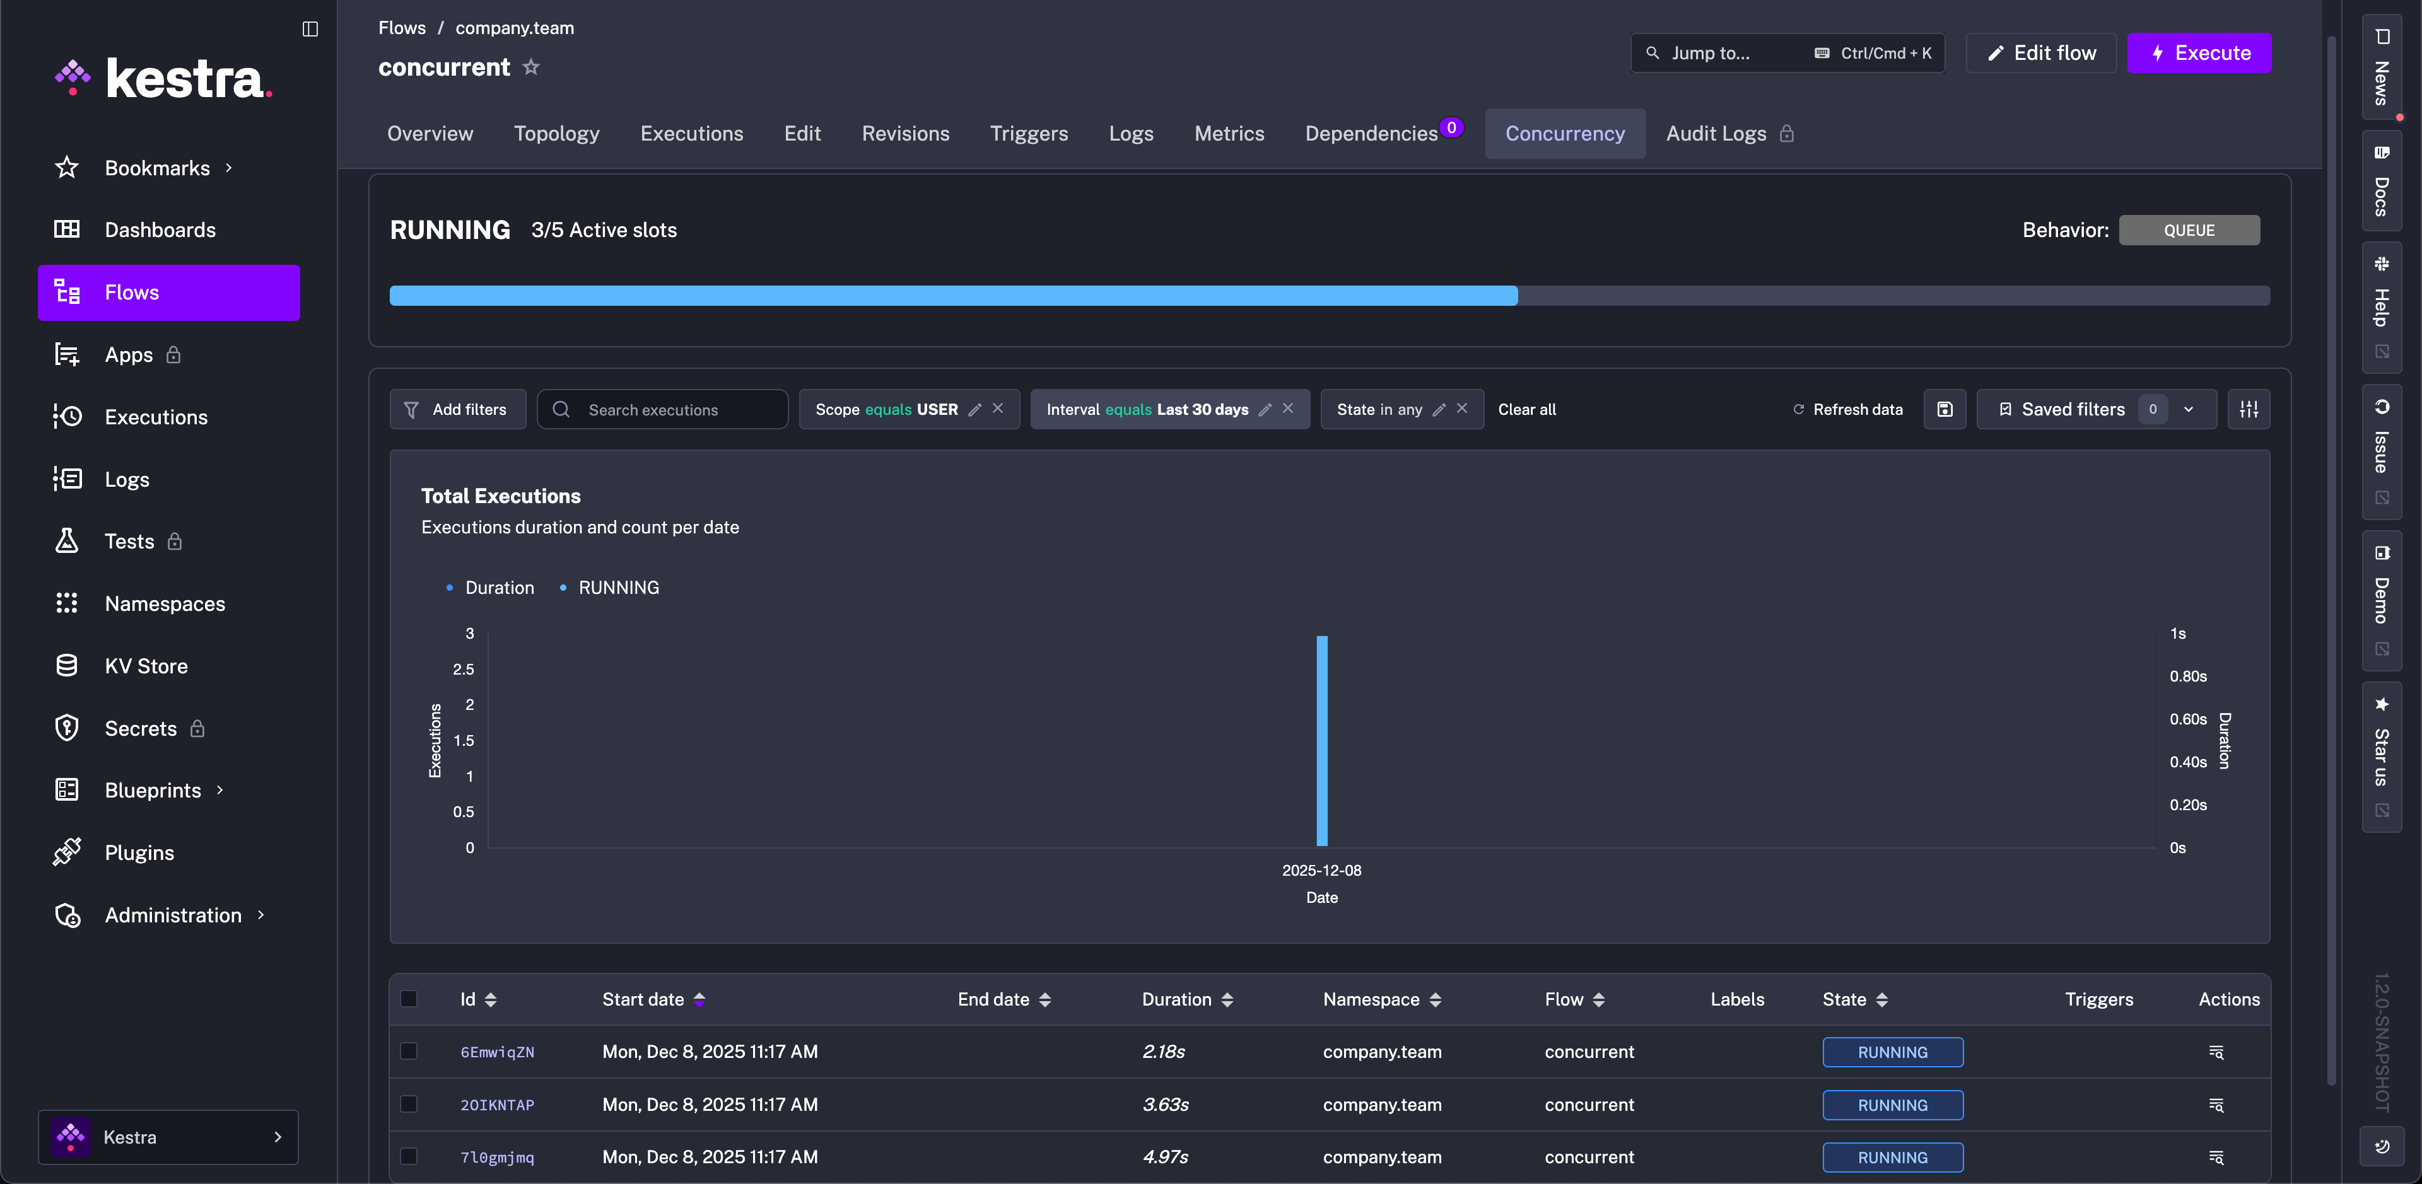
Task: Click the Clear all filters link
Action: click(x=1526, y=410)
